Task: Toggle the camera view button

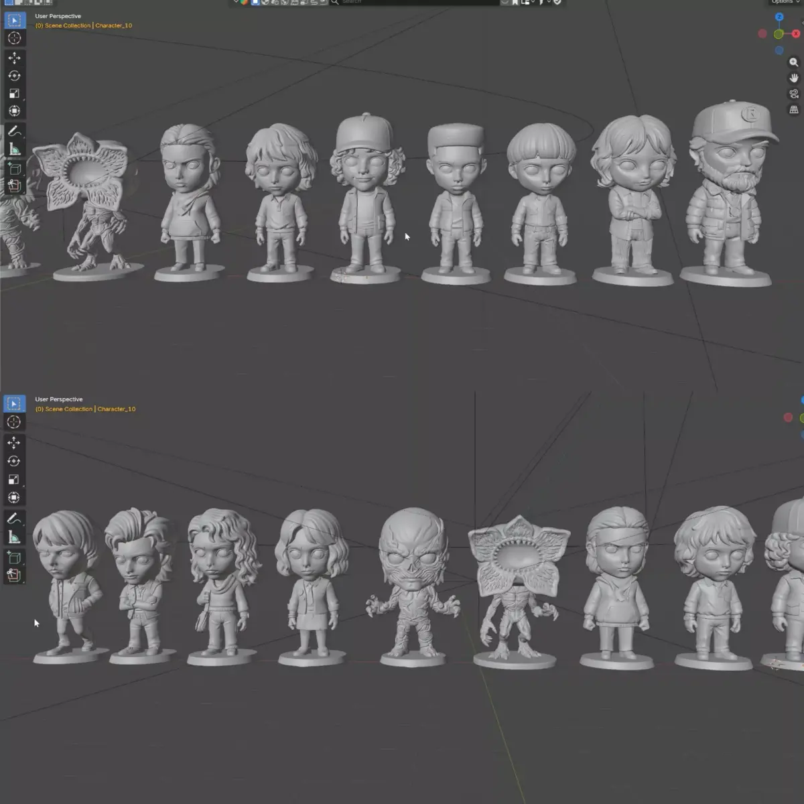Action: click(x=794, y=94)
